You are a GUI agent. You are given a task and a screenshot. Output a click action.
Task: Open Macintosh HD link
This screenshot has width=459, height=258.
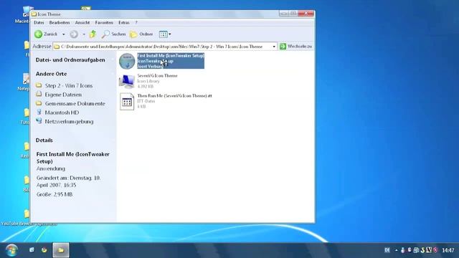[x=62, y=113]
